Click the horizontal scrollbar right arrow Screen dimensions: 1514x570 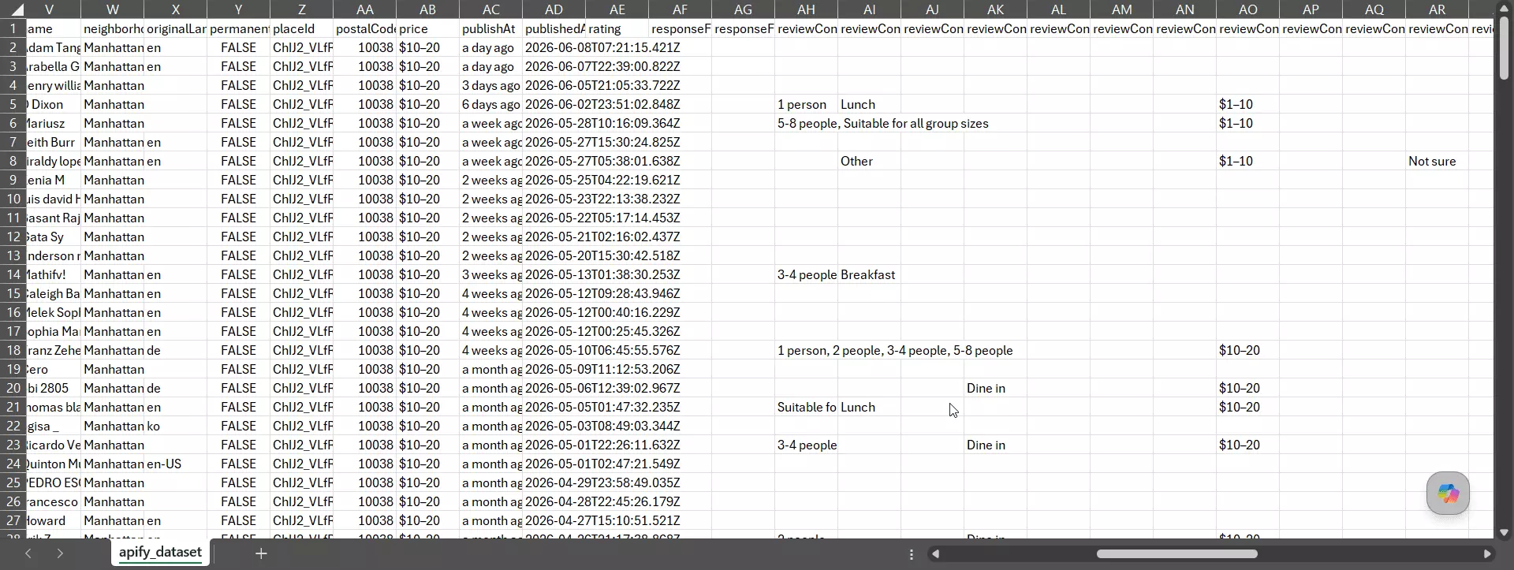[x=1487, y=553]
